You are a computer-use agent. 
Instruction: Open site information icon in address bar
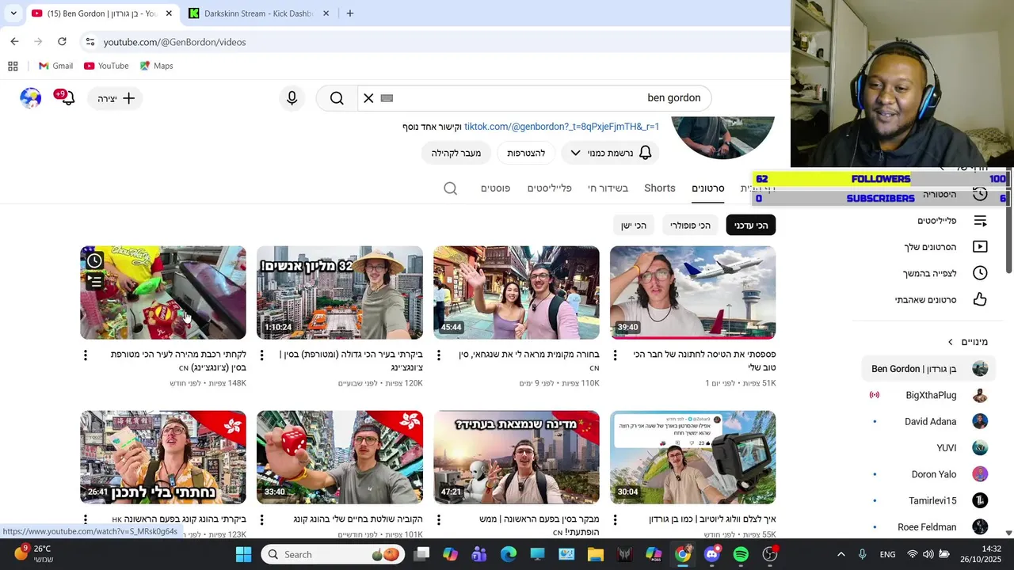point(90,42)
